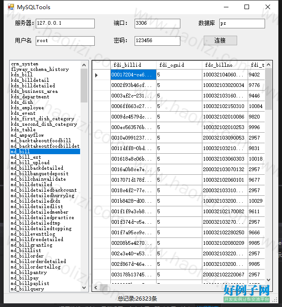The height and width of the screenshot is (307, 282).
Task: Select kds_bill table in list
Action: pyautogui.click(x=45, y=75)
